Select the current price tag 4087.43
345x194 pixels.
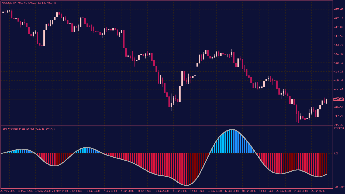tap(338, 99)
